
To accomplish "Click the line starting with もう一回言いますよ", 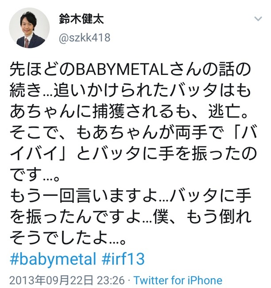I will (131, 195).
